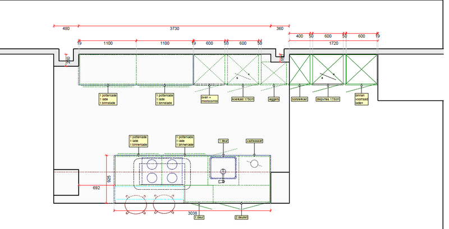
Task: Select the oven tall cabinet with the cross
Action: [x=209, y=70]
